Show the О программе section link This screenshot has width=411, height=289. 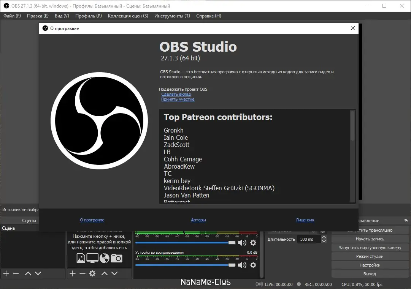pos(92,220)
